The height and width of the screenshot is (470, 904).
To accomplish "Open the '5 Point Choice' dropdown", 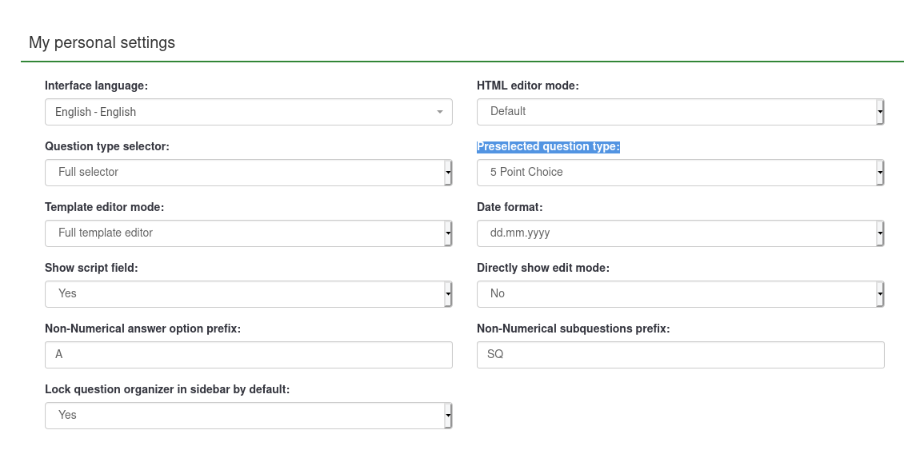I will (680, 173).
